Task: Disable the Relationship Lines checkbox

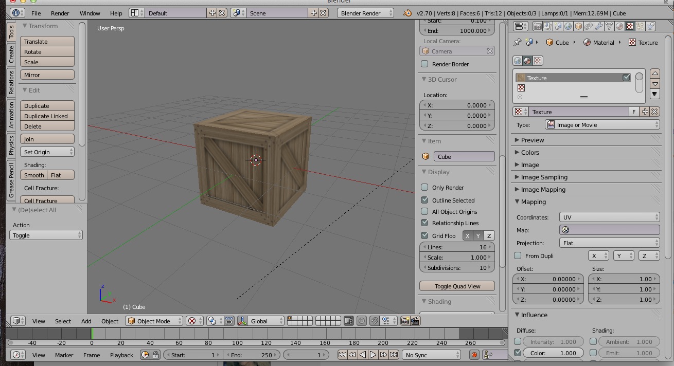Action: pyautogui.click(x=424, y=223)
